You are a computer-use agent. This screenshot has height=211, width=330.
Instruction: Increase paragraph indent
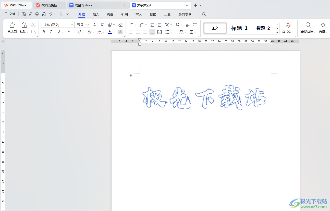click(159, 25)
